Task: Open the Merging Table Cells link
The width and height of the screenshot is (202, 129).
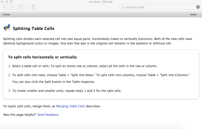Action: [x=70, y=106]
